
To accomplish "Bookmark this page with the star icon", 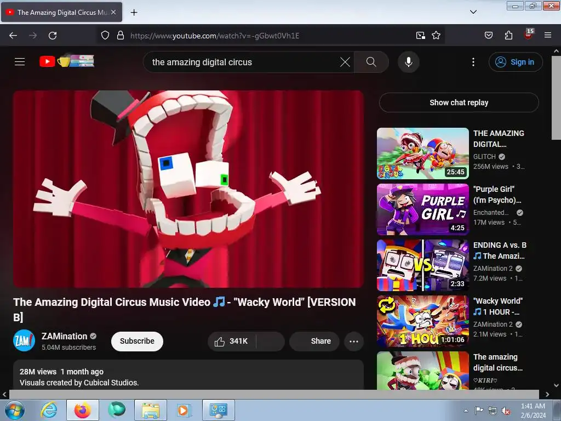I will click(x=436, y=36).
